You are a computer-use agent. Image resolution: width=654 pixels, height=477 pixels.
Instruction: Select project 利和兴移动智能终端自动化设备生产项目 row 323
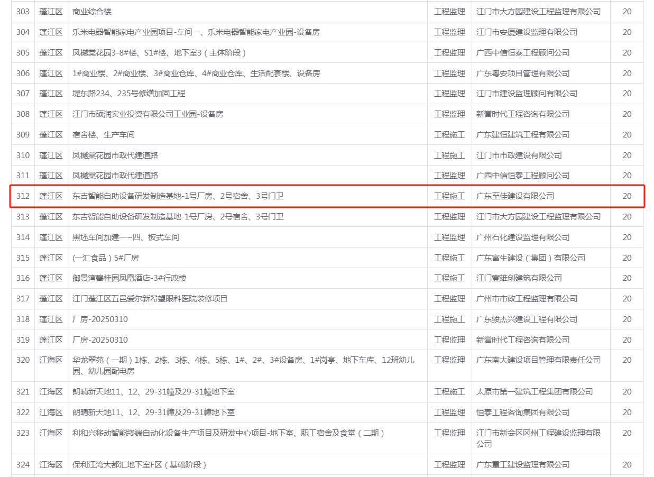(x=228, y=433)
